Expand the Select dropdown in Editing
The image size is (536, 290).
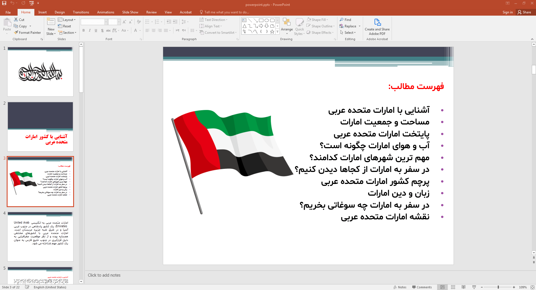348,33
